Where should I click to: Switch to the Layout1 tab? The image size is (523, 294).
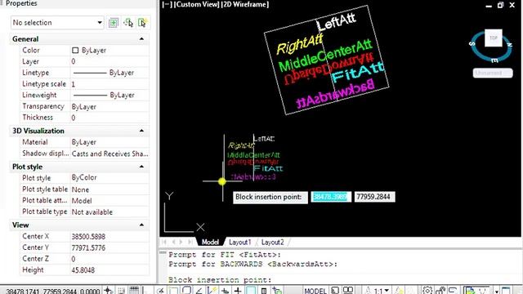(x=239, y=242)
